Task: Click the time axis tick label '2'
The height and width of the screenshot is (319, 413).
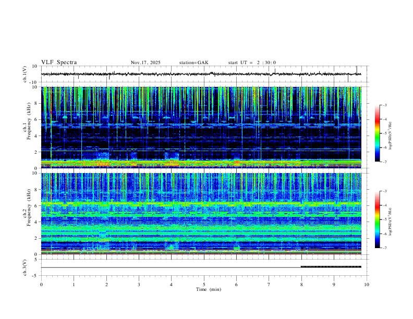Action: (106, 285)
